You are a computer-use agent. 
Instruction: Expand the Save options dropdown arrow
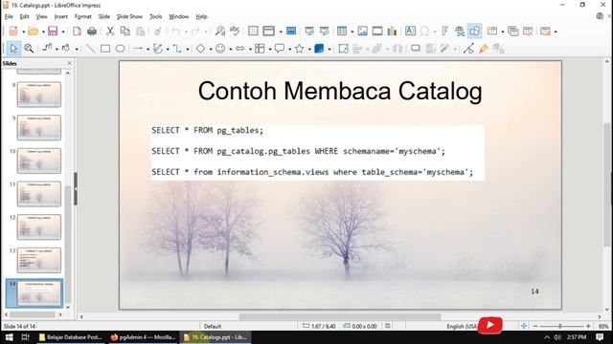point(63,32)
